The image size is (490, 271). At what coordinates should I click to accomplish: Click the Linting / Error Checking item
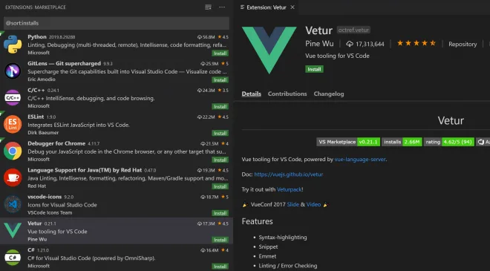click(288, 266)
